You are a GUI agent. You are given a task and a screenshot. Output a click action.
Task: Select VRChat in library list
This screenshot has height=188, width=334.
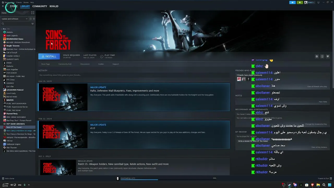[x=18, y=141]
